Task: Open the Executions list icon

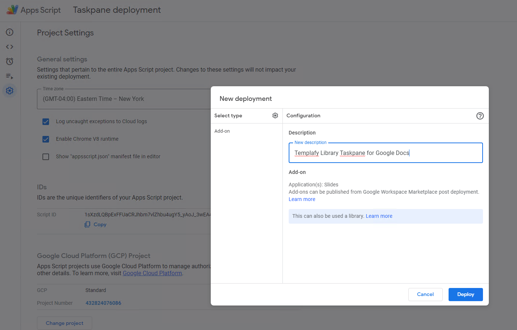Action: pyautogui.click(x=10, y=76)
